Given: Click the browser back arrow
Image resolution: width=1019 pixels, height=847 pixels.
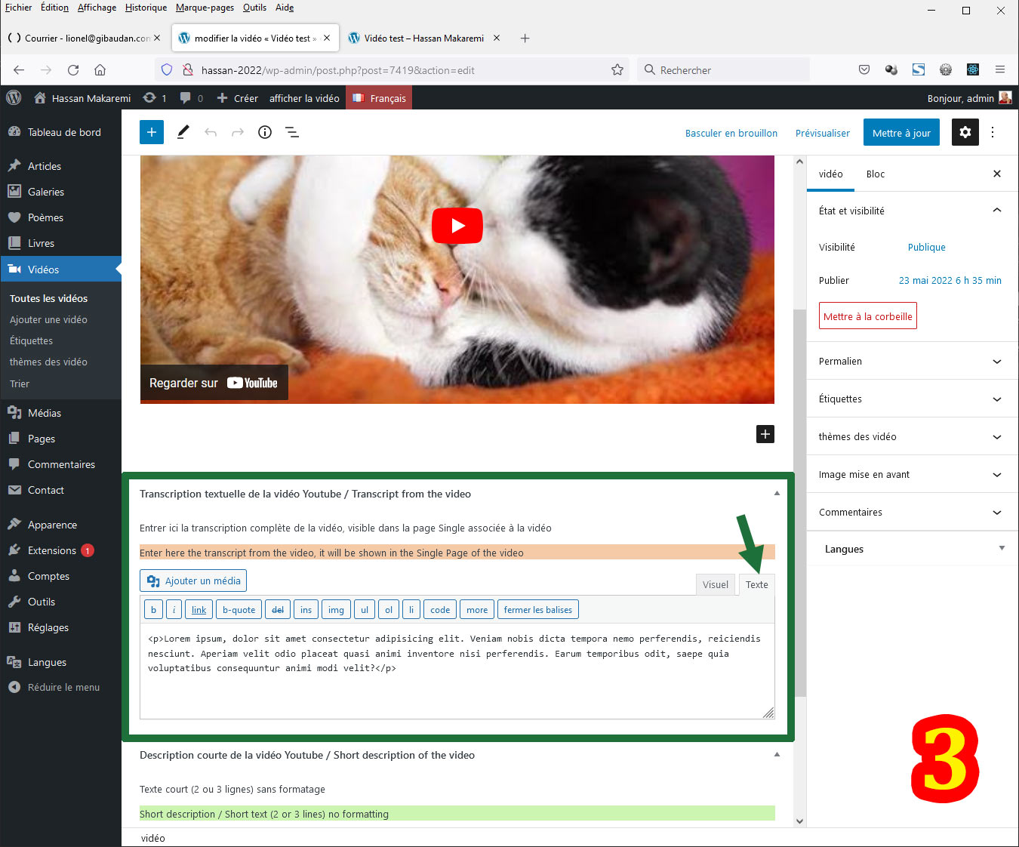Looking at the screenshot, I should tap(19, 70).
